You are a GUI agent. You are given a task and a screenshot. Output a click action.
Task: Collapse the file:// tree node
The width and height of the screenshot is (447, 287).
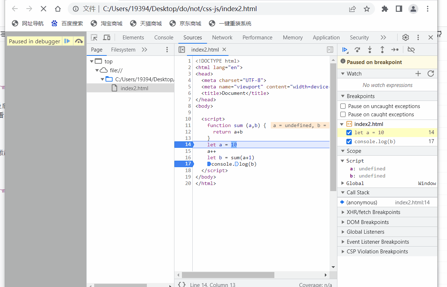(x=97, y=70)
